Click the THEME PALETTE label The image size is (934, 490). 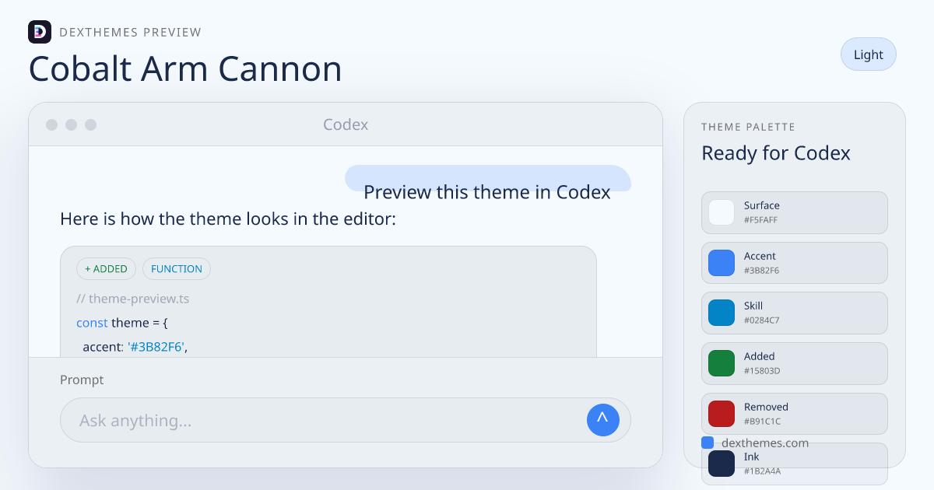point(748,127)
